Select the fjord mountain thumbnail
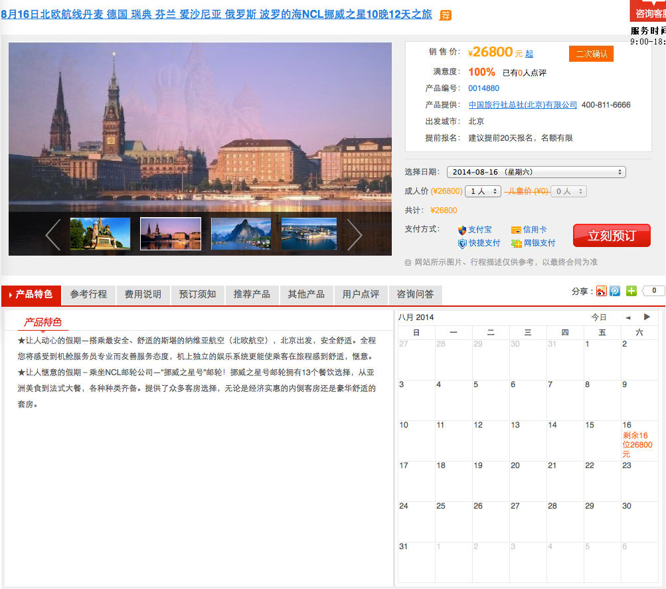Image resolution: width=666 pixels, height=589 pixels. click(x=241, y=234)
